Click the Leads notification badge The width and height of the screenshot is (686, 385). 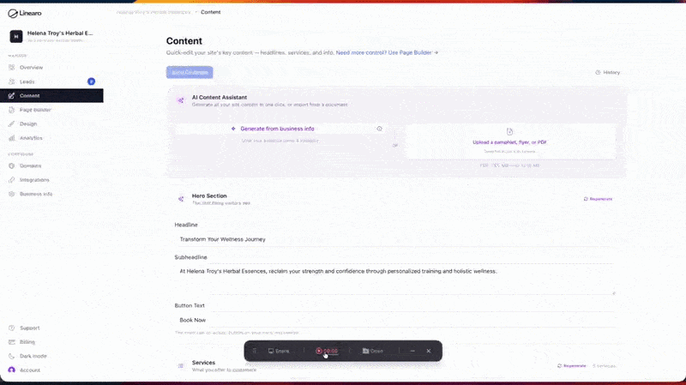[91, 81]
